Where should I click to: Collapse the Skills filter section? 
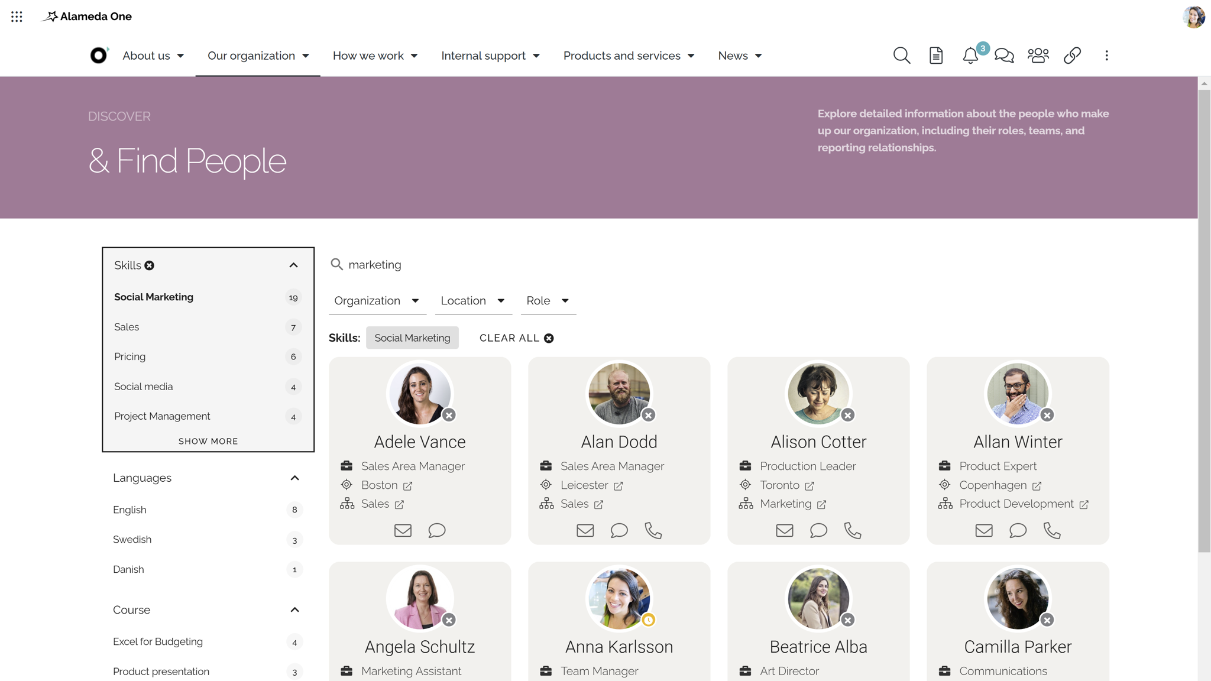coord(293,265)
